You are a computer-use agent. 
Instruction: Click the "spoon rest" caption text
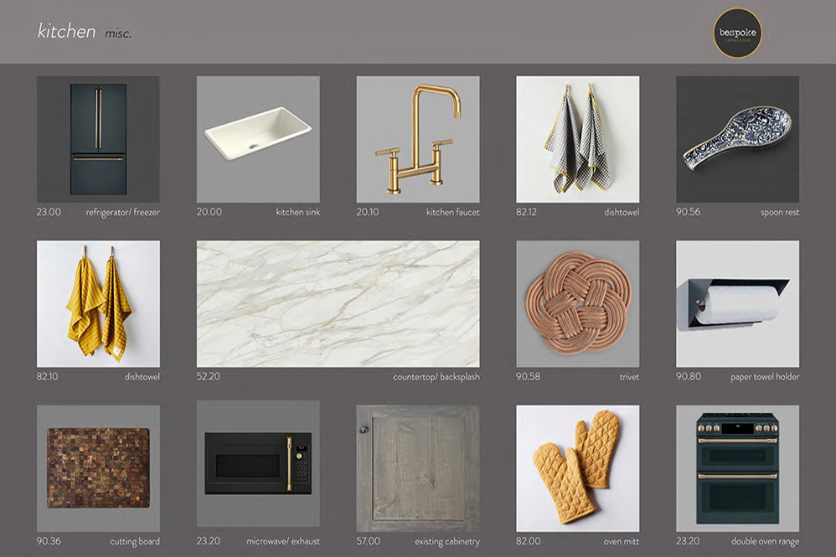pos(779,213)
